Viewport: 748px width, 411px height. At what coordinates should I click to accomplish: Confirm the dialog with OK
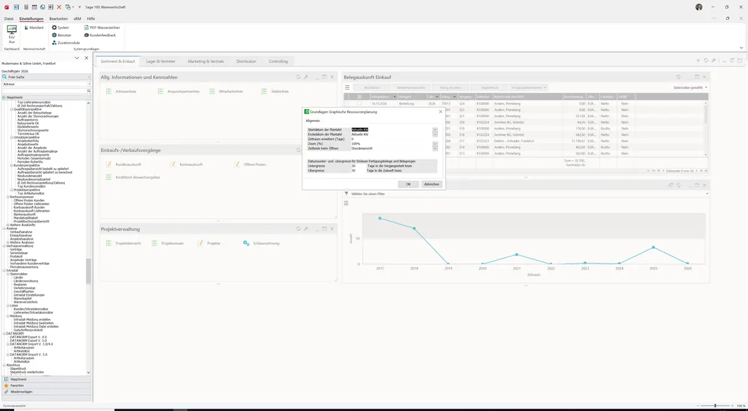408,184
